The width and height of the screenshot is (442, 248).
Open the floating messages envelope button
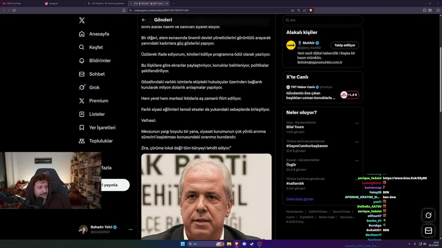click(429, 230)
